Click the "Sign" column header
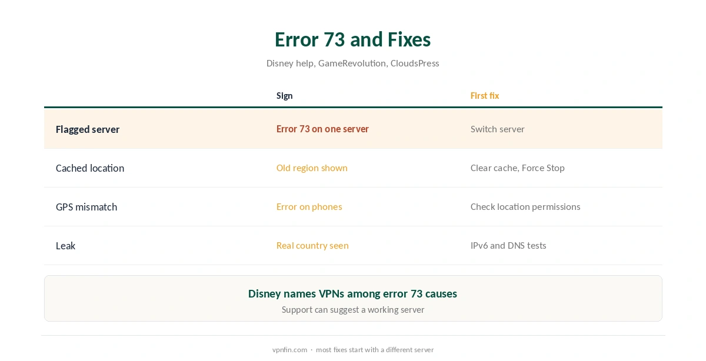The width and height of the screenshot is (706, 361). tap(284, 95)
